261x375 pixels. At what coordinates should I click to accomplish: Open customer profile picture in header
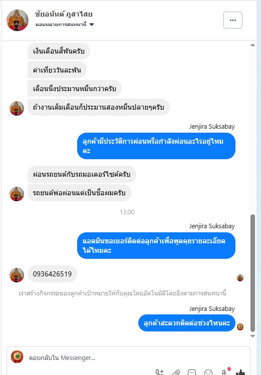point(18,21)
